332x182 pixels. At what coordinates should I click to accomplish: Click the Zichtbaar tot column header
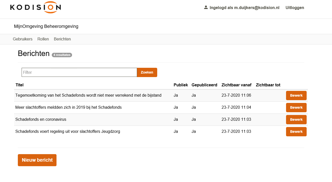[268, 85]
